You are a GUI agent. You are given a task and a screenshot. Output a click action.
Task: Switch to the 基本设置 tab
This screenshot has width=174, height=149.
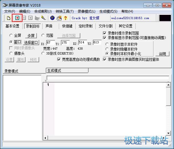coord(13,26)
